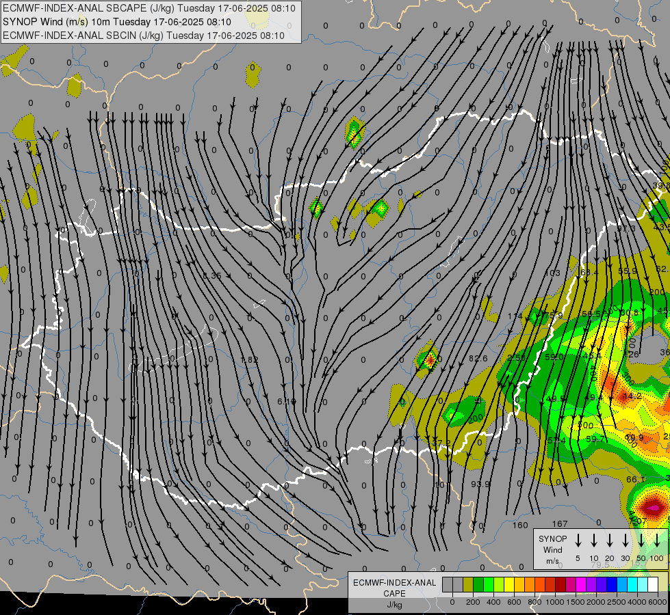Click the 1000 tick label on CAPE scale
The width and height of the screenshot is (670, 615).
[x=555, y=602]
